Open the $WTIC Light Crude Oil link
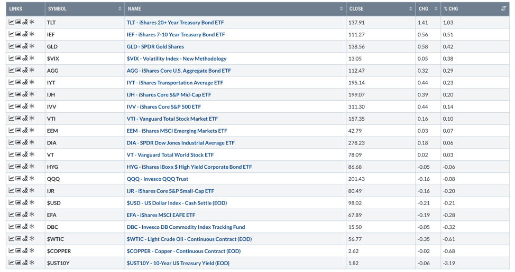 pos(189,239)
